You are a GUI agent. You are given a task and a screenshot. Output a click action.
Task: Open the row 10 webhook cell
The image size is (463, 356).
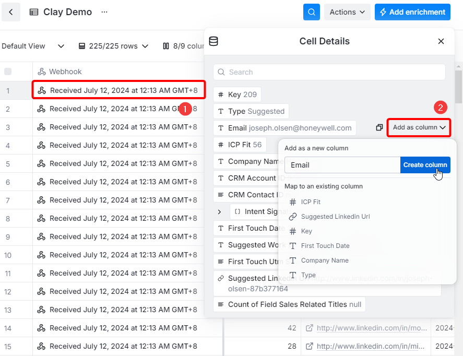pyautogui.click(x=118, y=255)
